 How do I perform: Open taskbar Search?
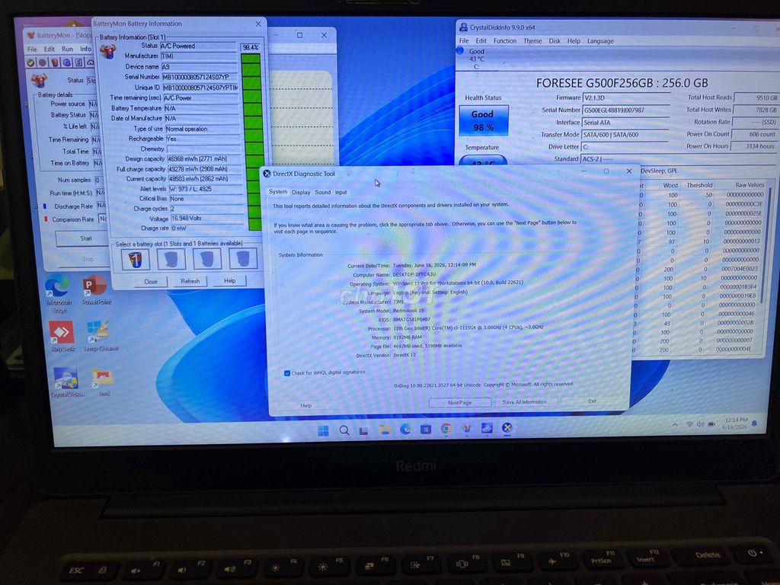[344, 431]
